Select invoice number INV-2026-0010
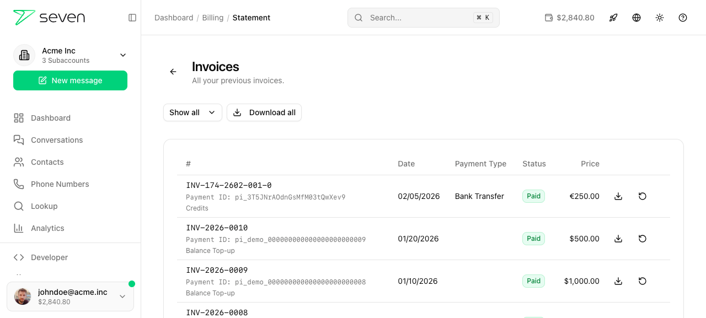 click(217, 228)
